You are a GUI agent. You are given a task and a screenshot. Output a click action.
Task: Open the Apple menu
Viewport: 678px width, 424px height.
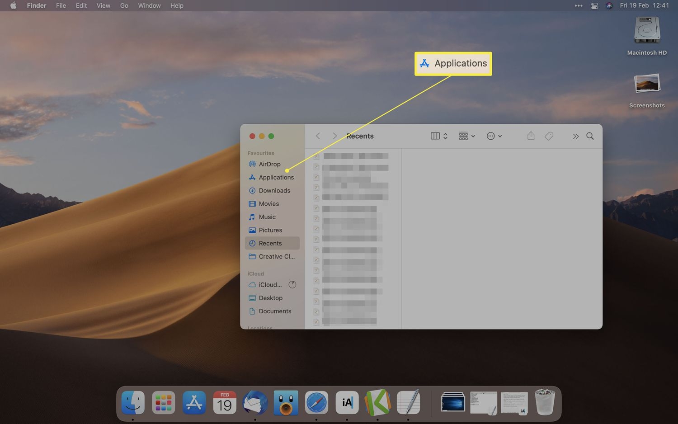pyautogui.click(x=13, y=5)
